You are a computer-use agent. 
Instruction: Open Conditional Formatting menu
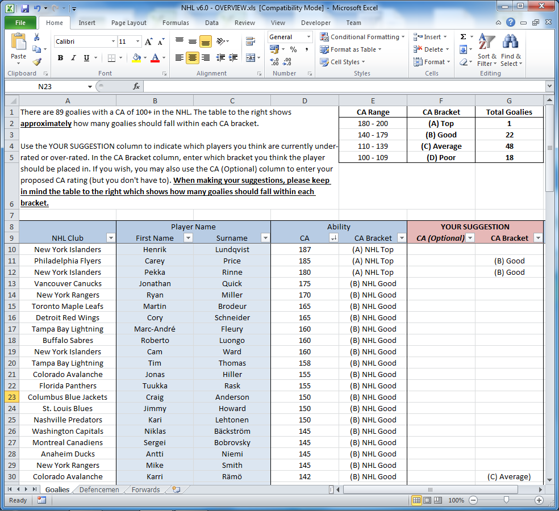[x=362, y=37]
